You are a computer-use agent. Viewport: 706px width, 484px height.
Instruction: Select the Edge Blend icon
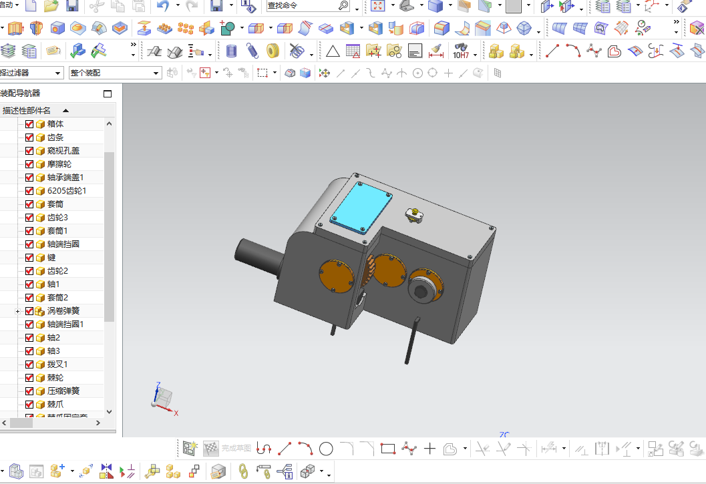pyautogui.click(x=442, y=28)
